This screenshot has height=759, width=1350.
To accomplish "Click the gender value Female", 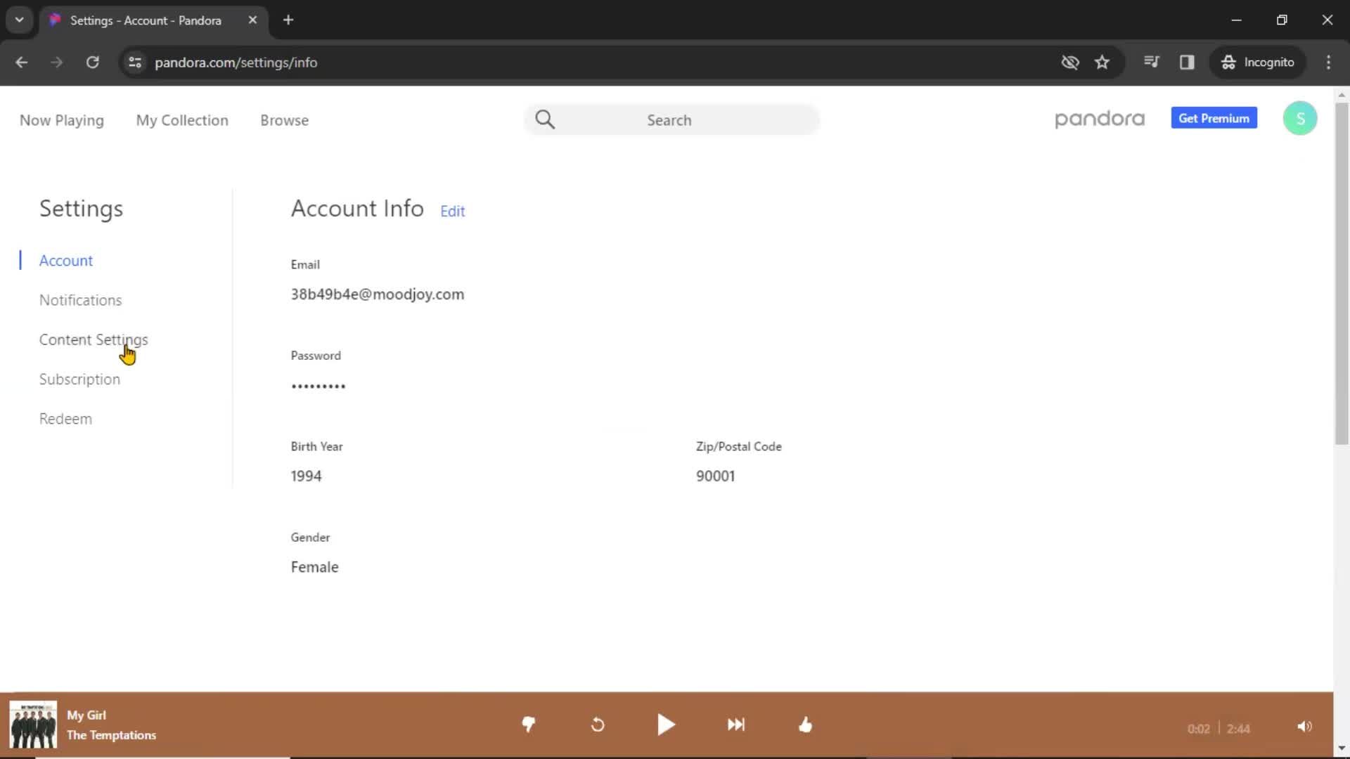I will click(314, 567).
